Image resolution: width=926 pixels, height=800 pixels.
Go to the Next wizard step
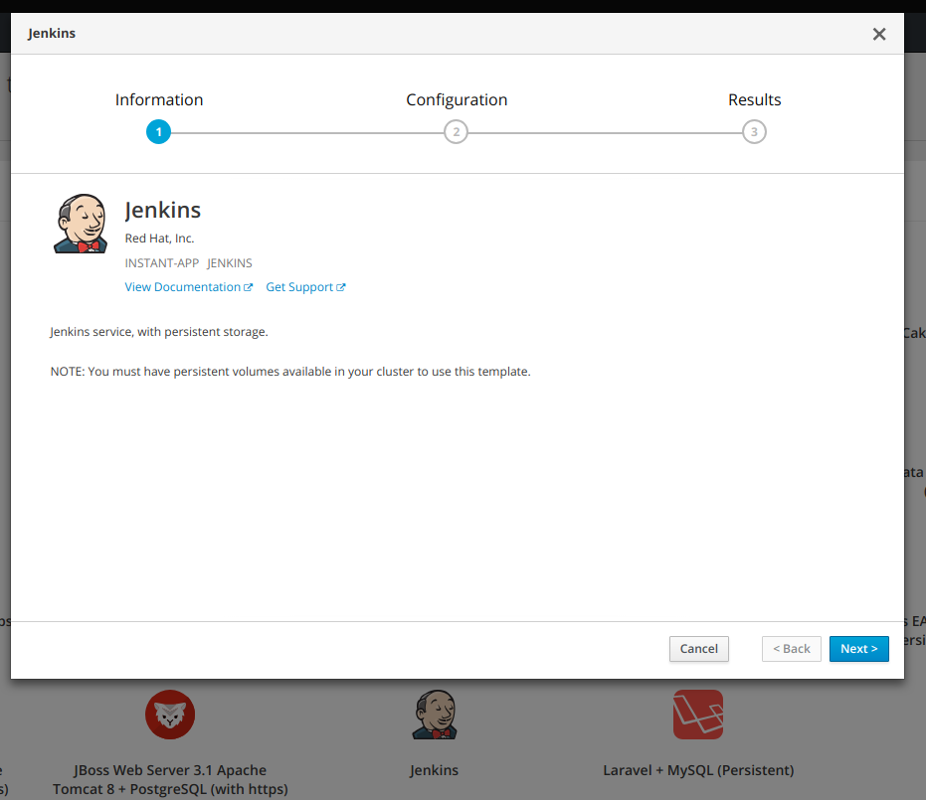coord(858,649)
